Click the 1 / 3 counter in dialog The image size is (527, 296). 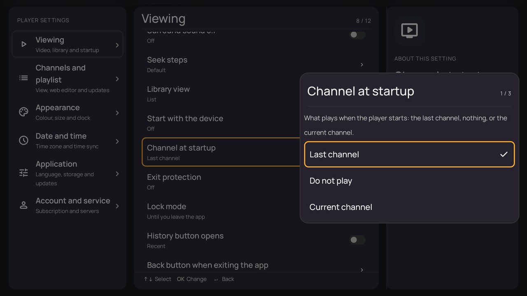506,93
